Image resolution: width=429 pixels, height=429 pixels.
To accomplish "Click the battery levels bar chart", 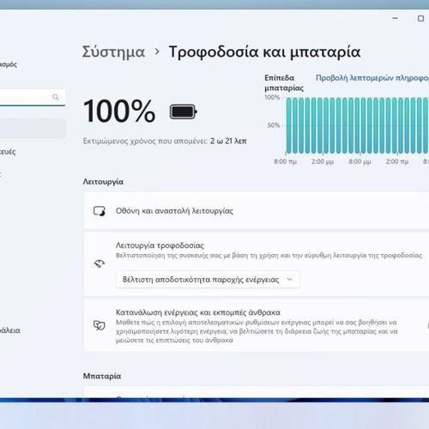I will click(x=357, y=125).
